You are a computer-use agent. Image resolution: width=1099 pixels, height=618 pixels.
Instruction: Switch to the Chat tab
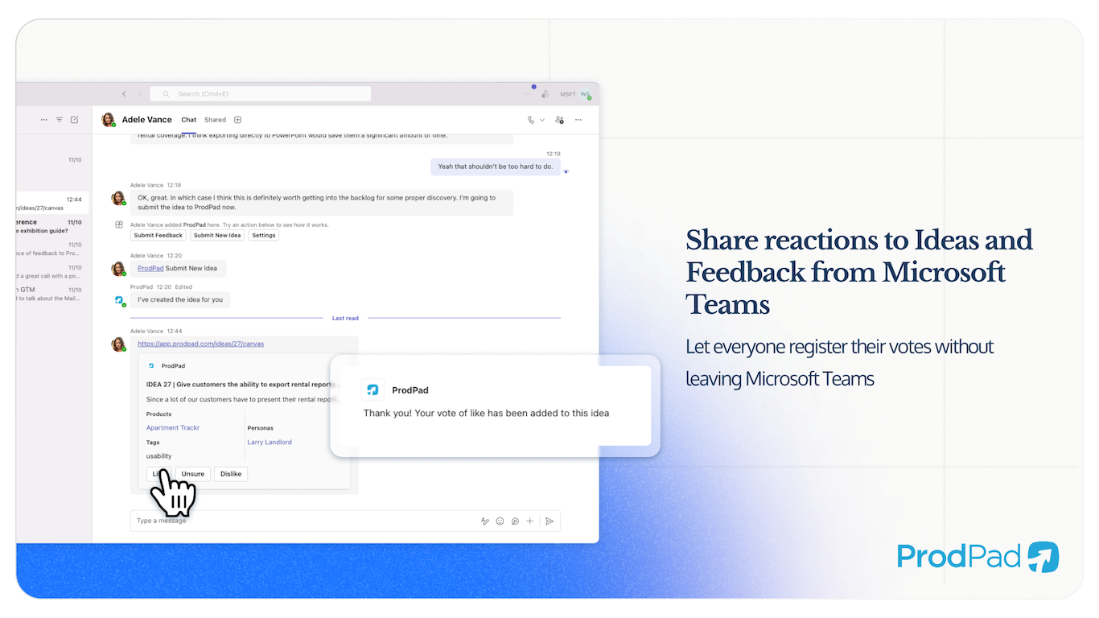pyautogui.click(x=189, y=120)
